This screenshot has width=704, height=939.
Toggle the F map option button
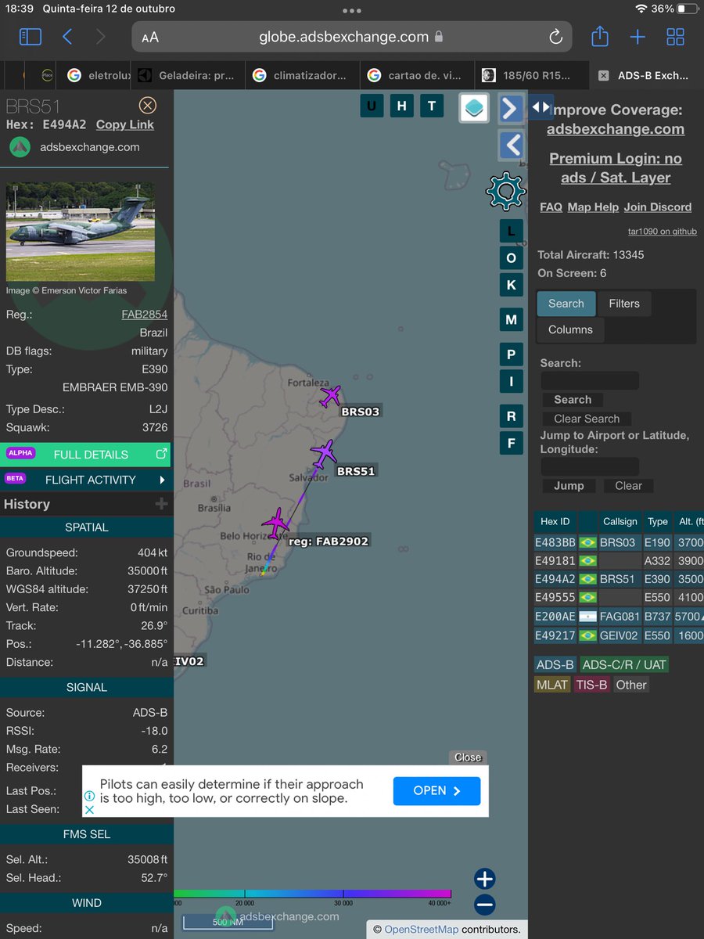tap(511, 444)
